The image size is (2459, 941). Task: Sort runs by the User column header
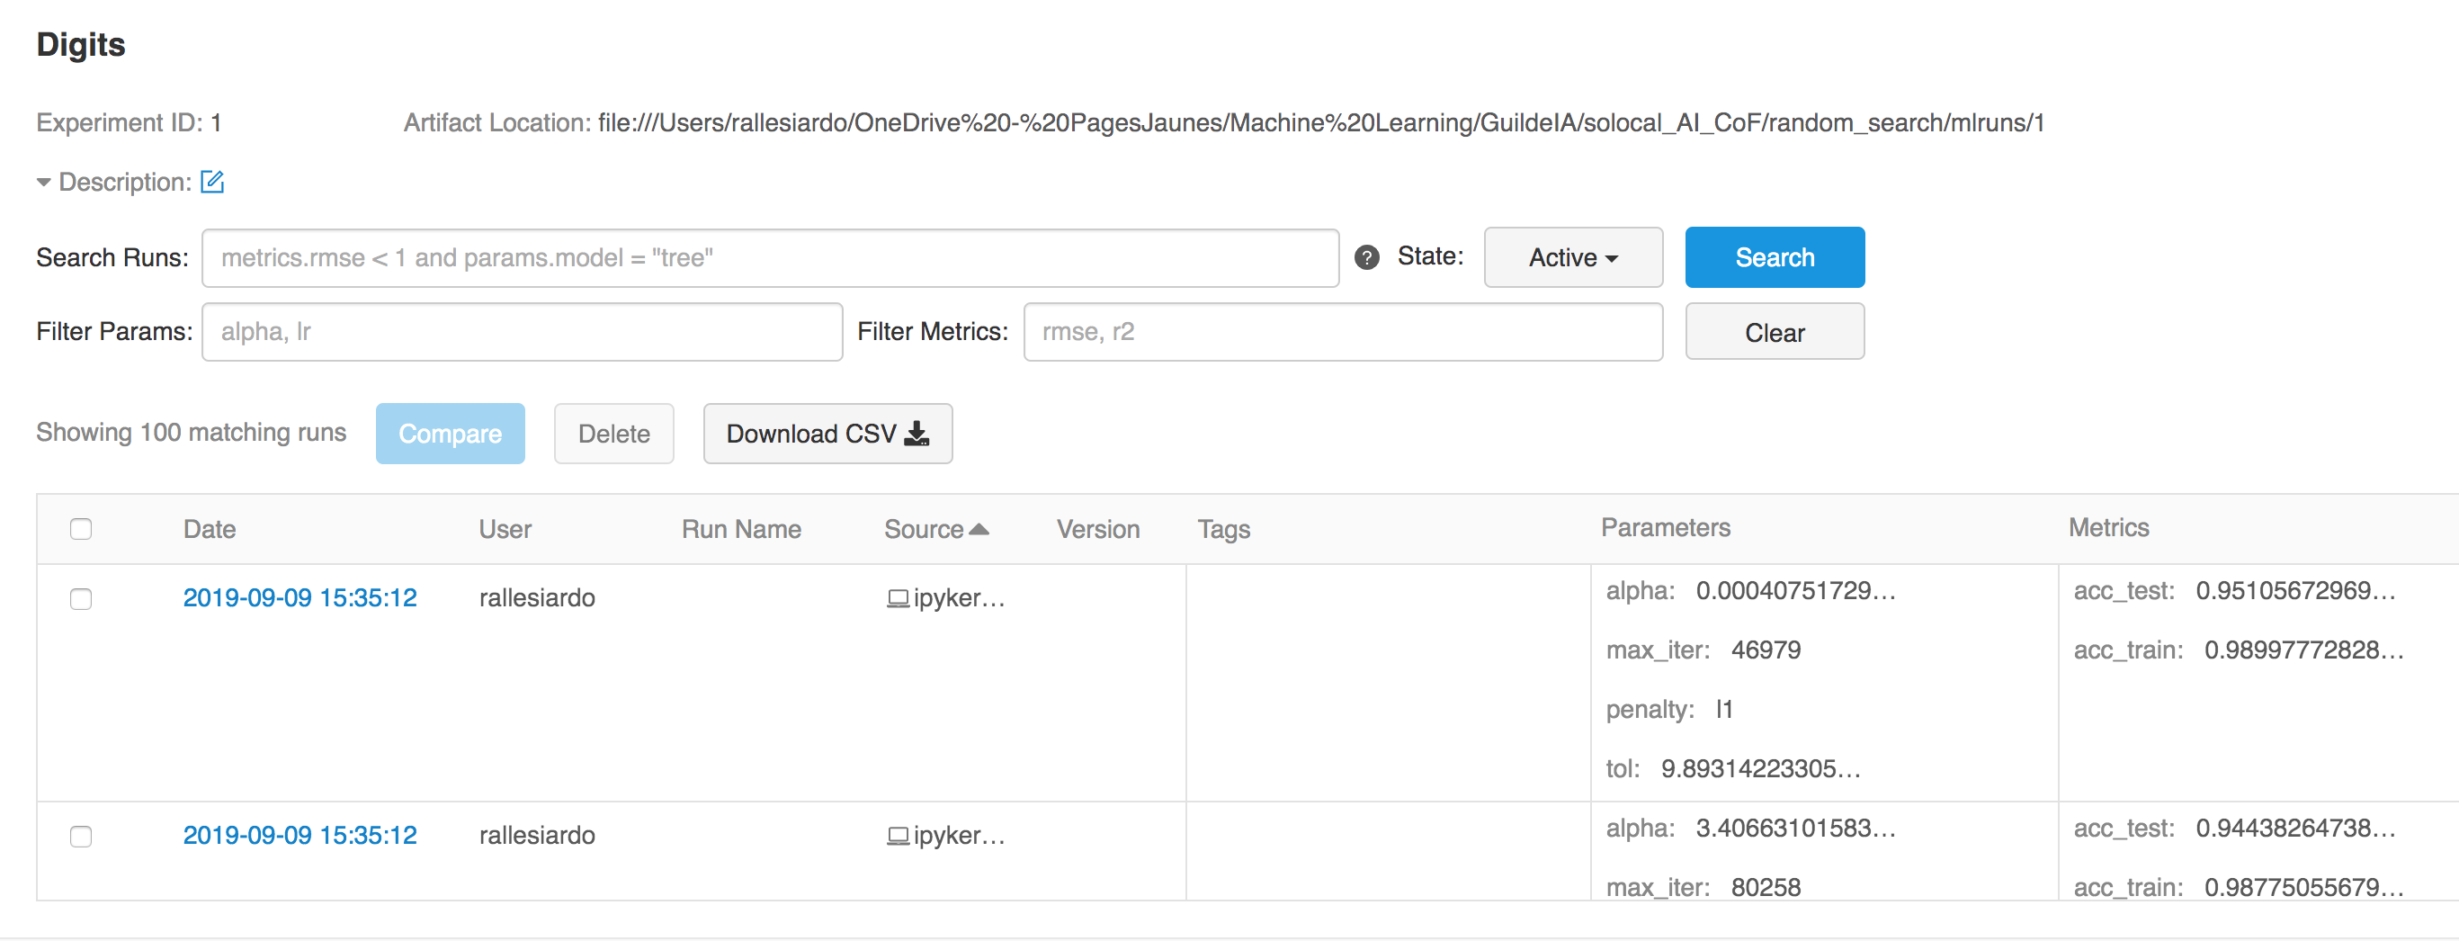click(505, 529)
